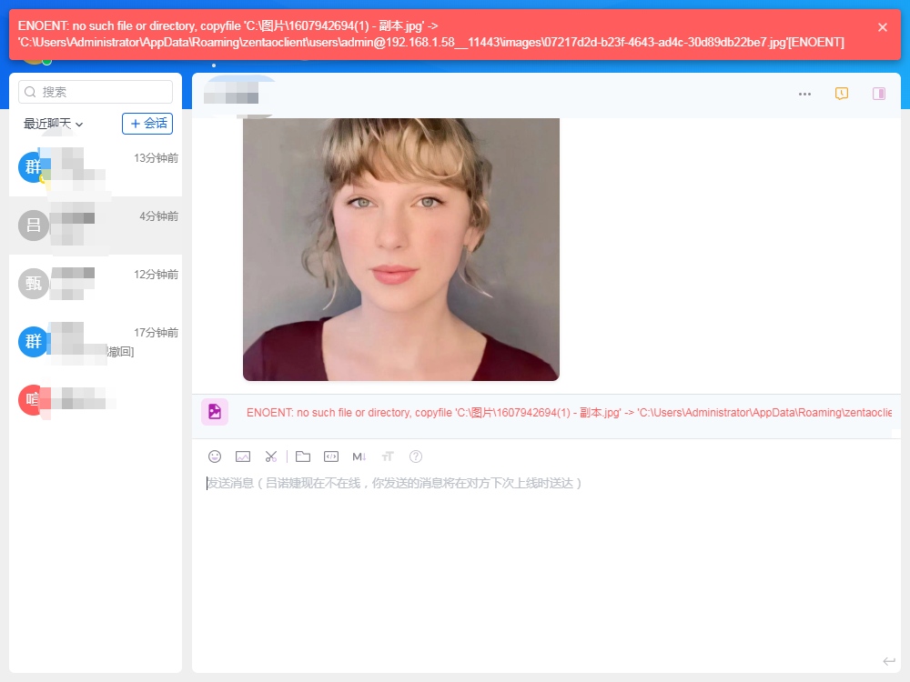Insert a code snippet via code icon
The width and height of the screenshot is (910, 682).
click(x=331, y=456)
